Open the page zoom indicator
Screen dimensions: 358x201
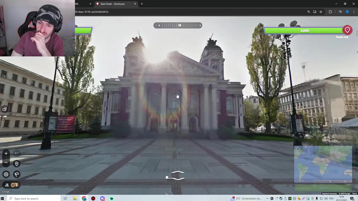(x=309, y=12)
